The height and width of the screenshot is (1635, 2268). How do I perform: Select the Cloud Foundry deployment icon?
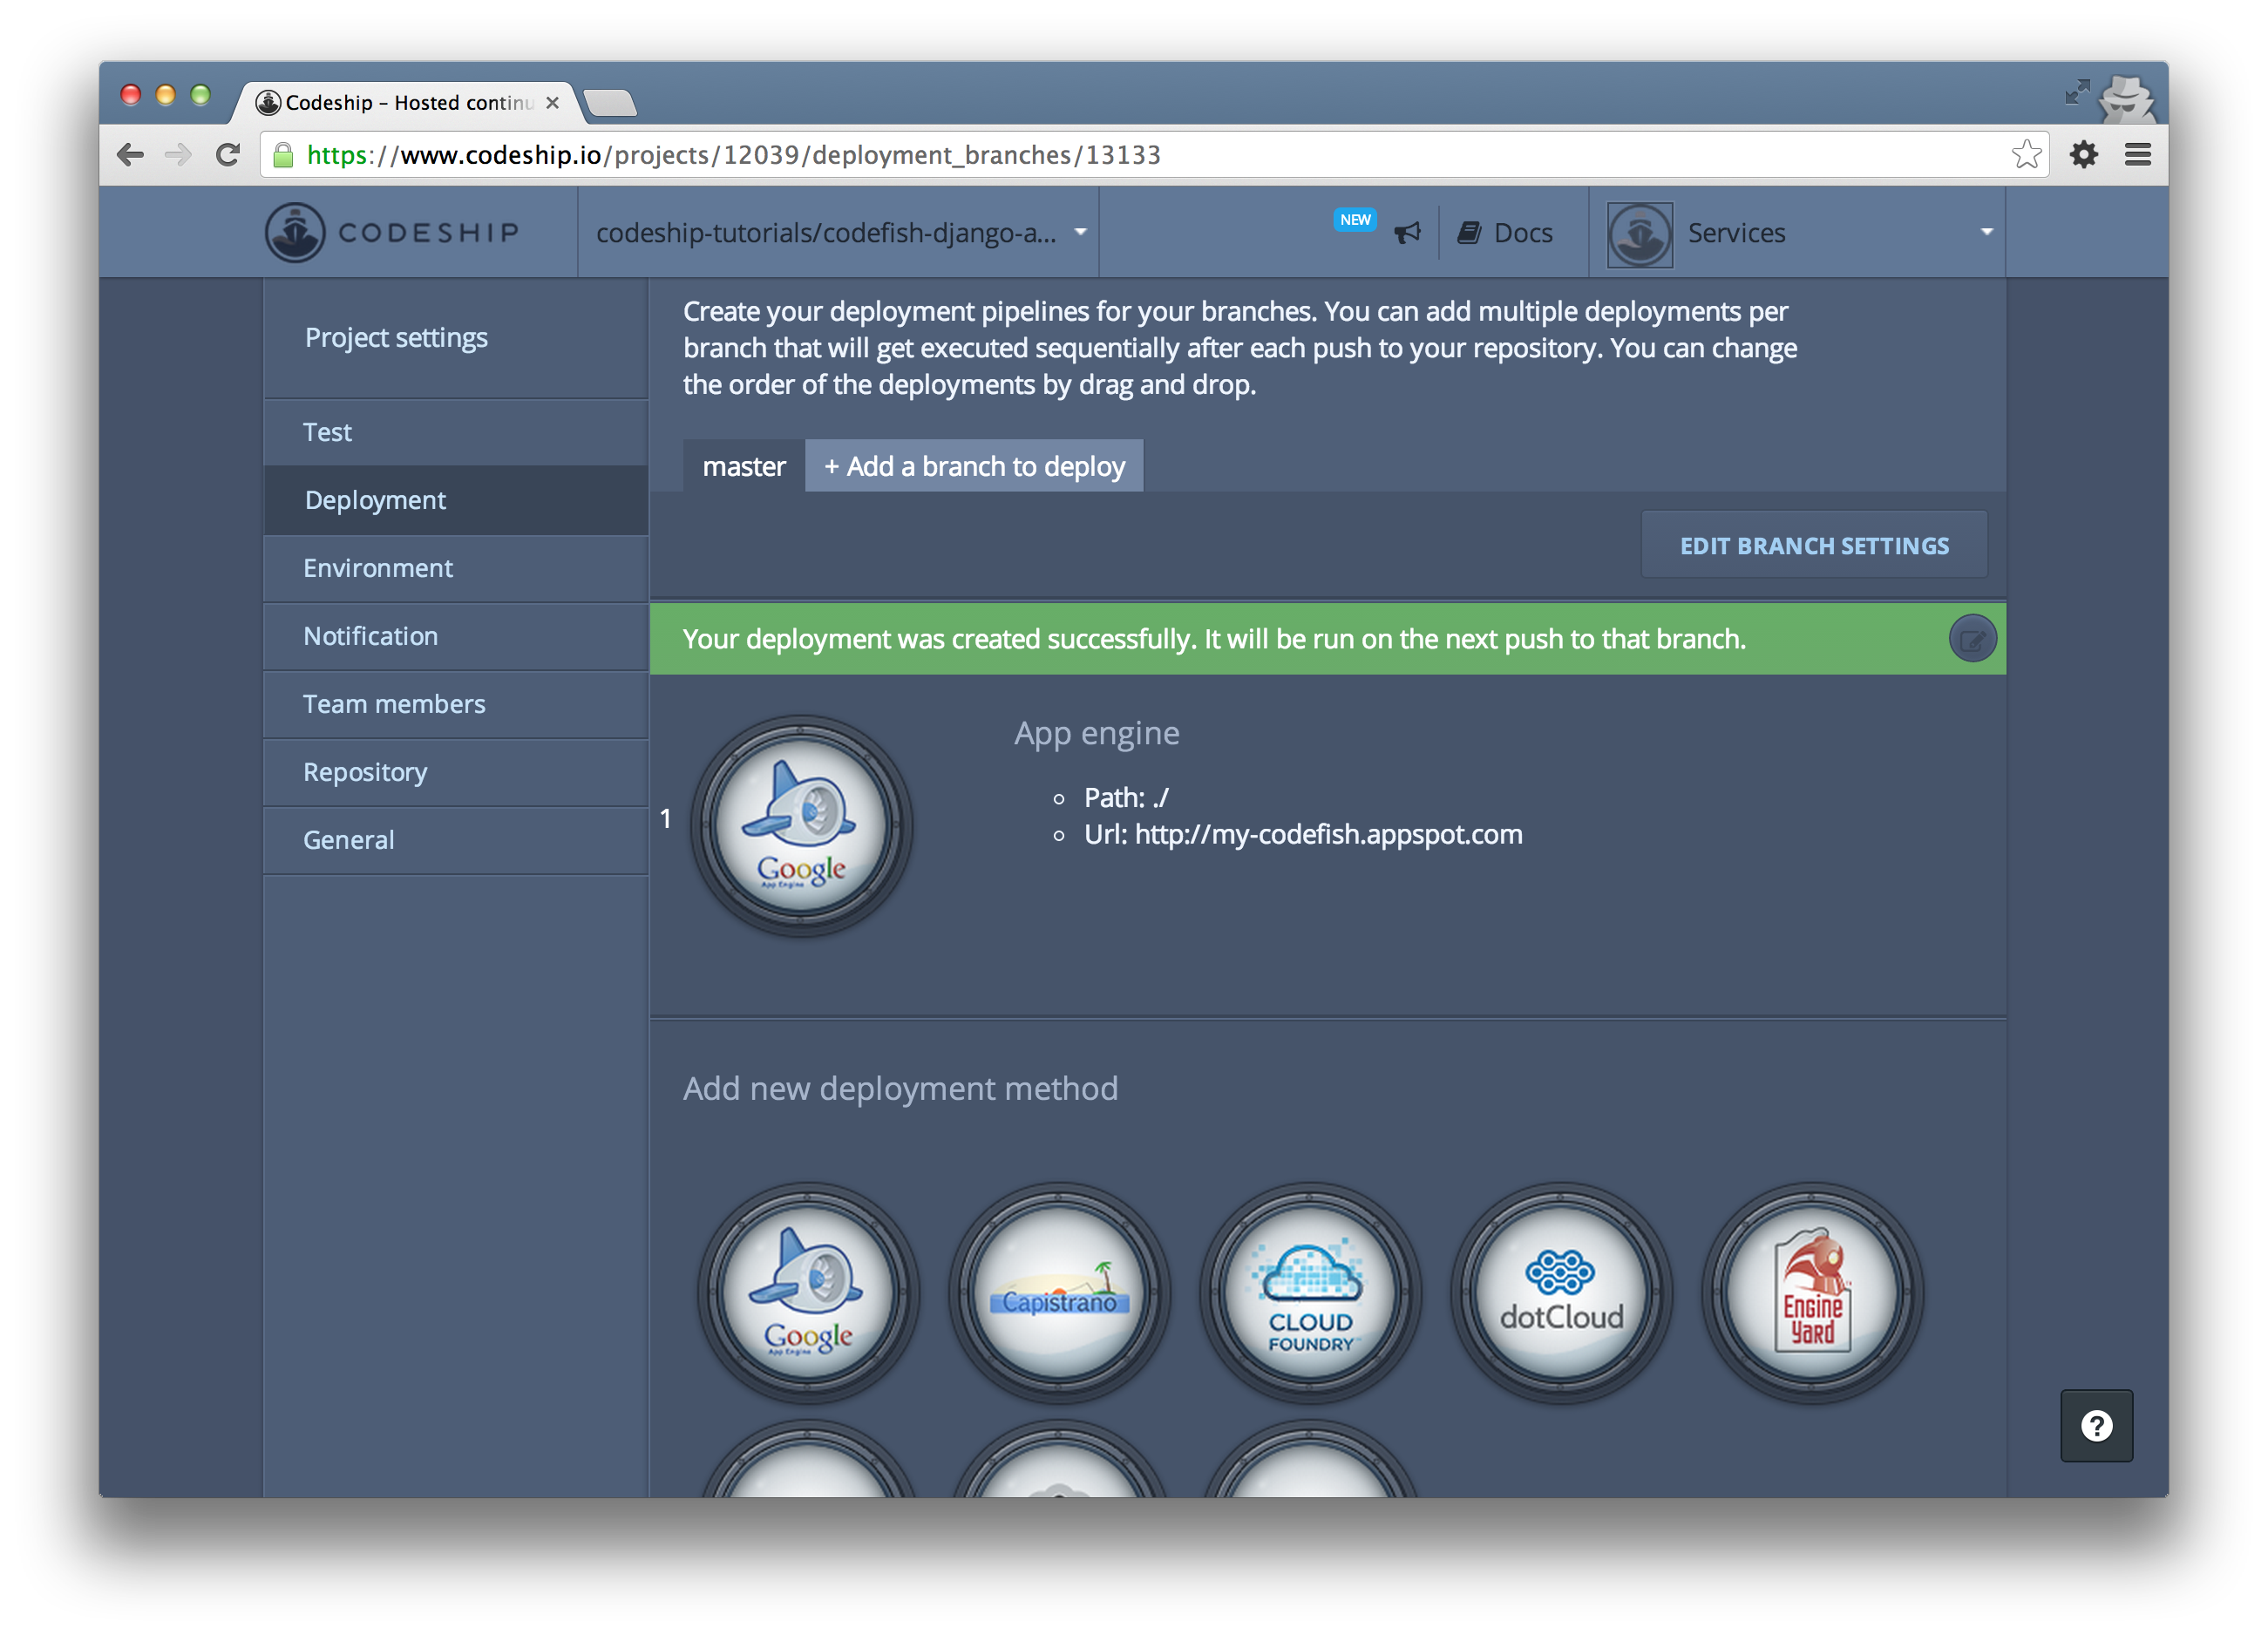click(x=1310, y=1292)
